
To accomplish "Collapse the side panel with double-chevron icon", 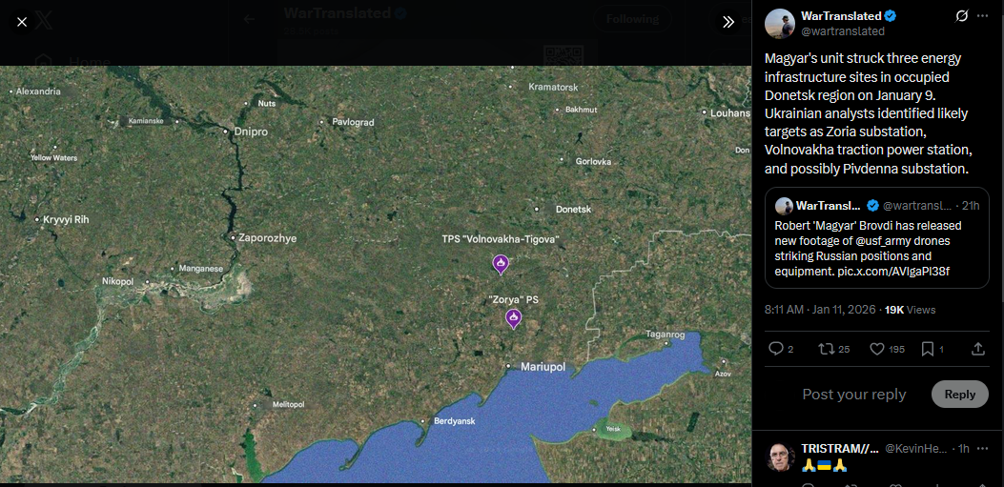I will (x=728, y=22).
